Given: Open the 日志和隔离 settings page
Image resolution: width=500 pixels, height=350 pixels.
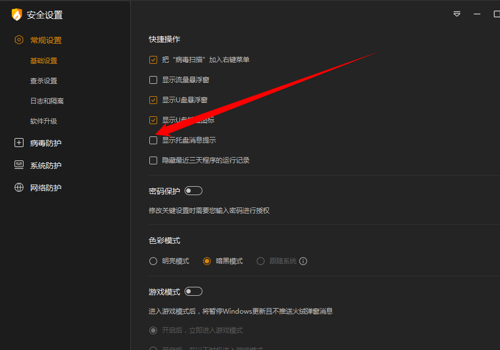Looking at the screenshot, I should click(x=47, y=101).
